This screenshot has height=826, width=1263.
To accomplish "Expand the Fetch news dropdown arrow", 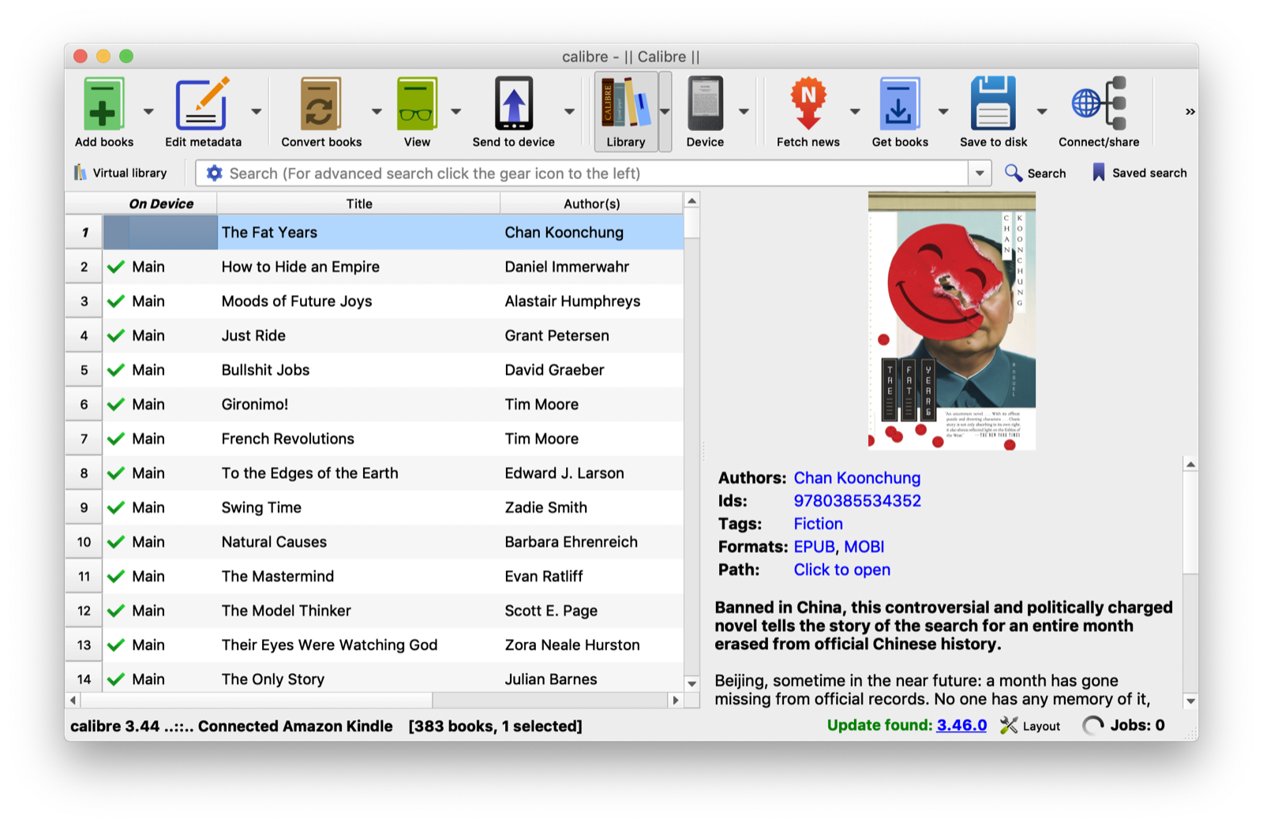I will [x=855, y=111].
